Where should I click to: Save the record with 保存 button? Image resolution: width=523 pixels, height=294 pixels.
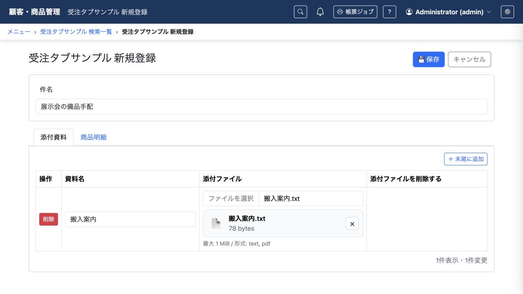pyautogui.click(x=429, y=59)
